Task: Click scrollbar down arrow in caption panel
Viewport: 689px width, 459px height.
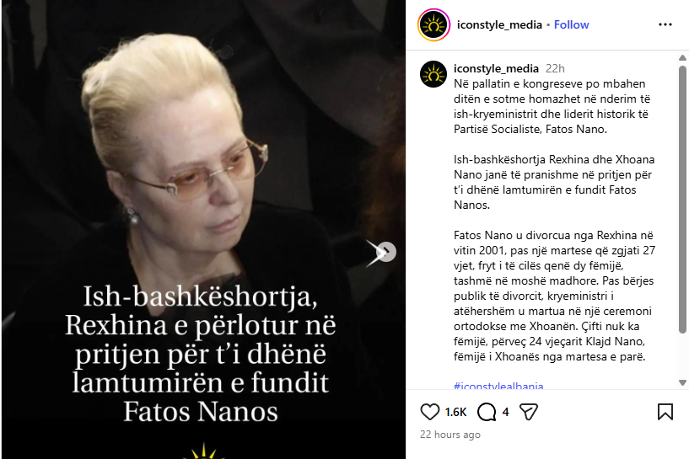Action: [682, 382]
